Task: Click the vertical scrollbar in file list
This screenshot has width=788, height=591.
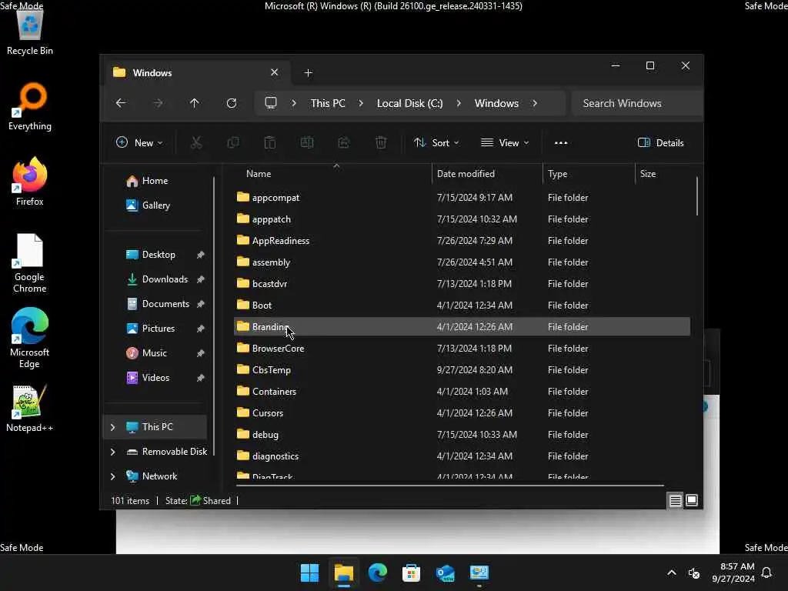Action: pyautogui.click(x=697, y=196)
